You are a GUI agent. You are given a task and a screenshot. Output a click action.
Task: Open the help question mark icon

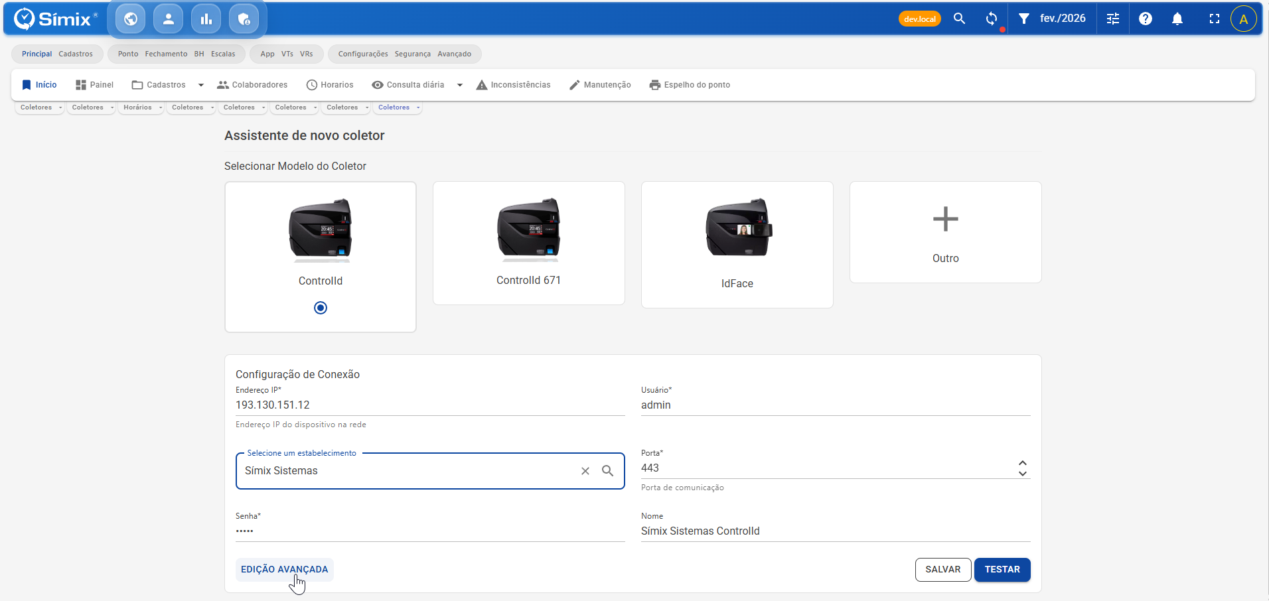point(1146,19)
